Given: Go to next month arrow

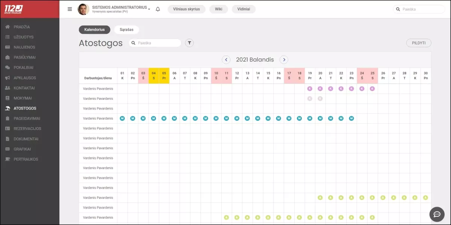Looking at the screenshot, I should coord(284,60).
